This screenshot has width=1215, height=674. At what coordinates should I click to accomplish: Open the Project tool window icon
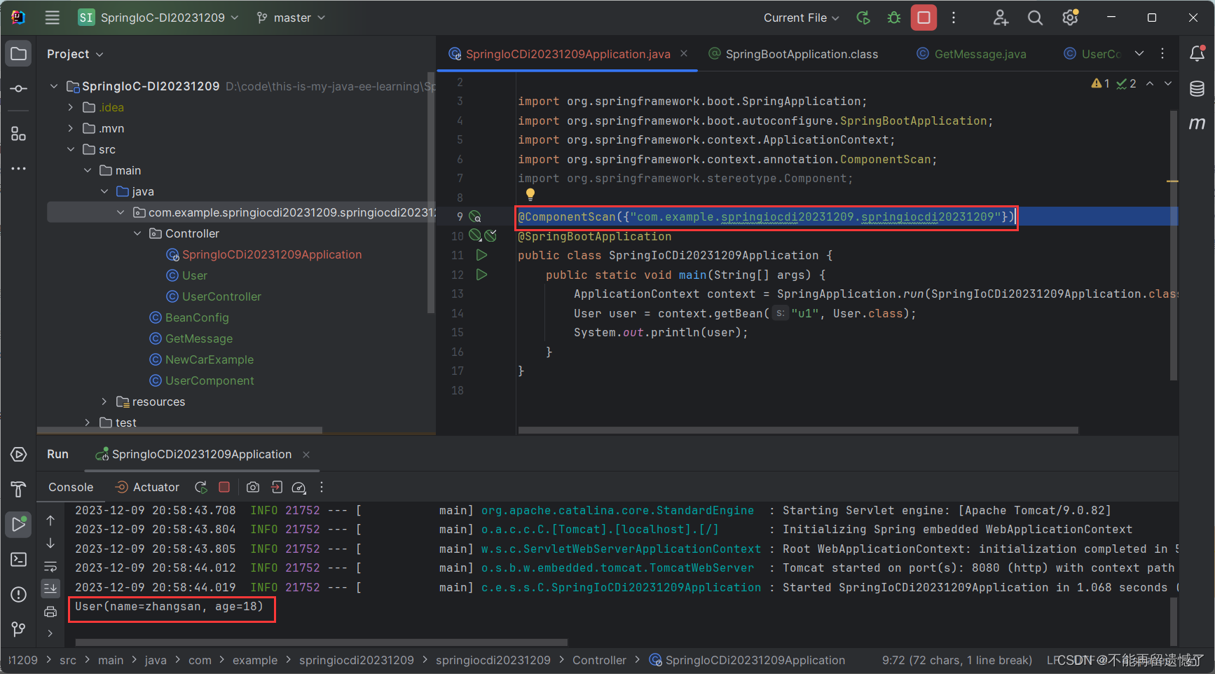tap(19, 54)
